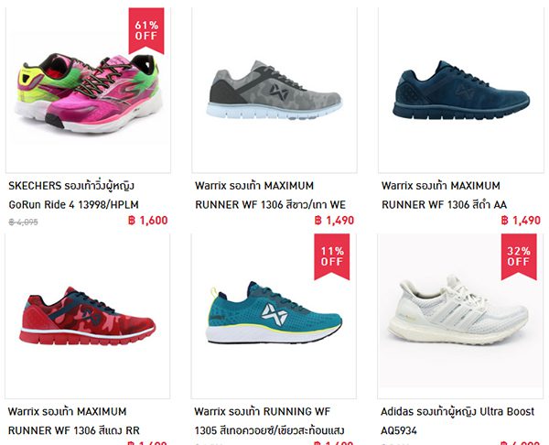Open Warrix MAXIMUM RUNNER WF 1306 WE title
Viewport: 549px width, 445px height.
[270, 195]
